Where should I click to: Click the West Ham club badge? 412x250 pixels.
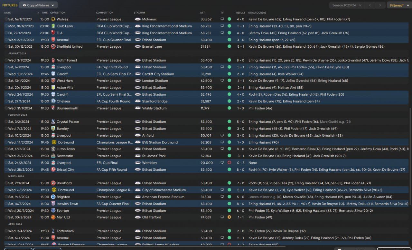click(x=53, y=81)
